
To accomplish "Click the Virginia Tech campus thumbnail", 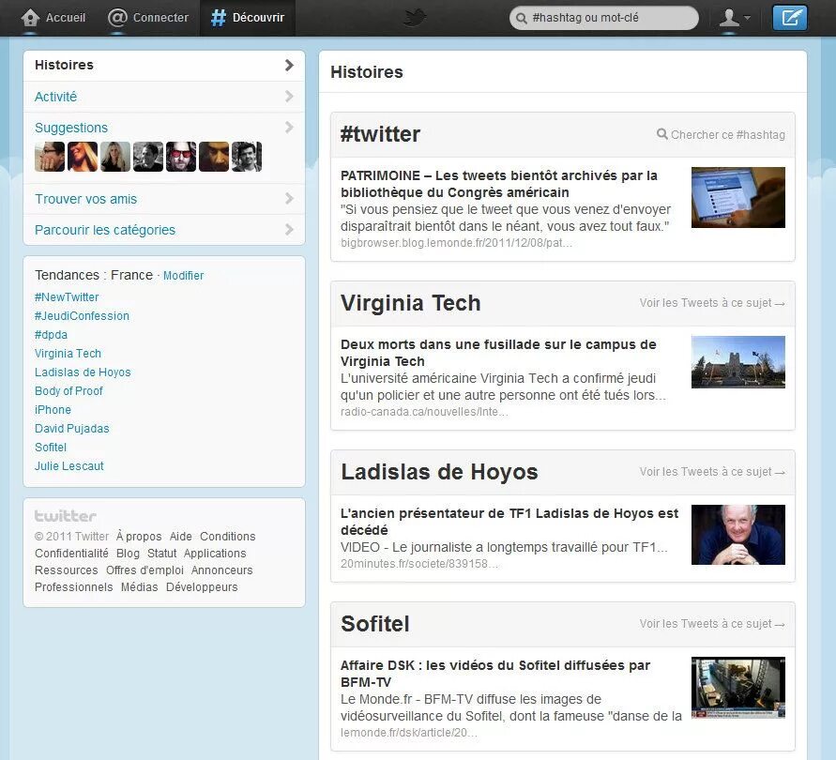I will (x=737, y=362).
